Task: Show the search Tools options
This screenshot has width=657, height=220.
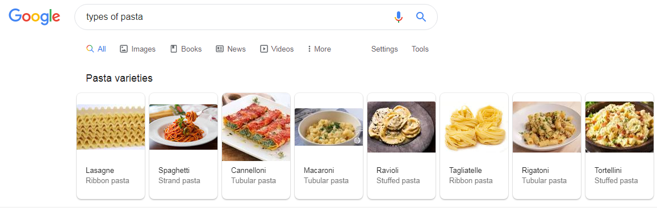Action: (x=420, y=49)
